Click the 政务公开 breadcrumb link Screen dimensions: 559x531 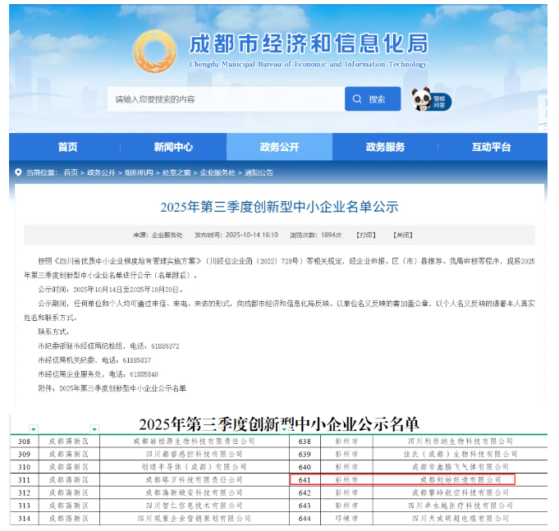coord(101,172)
